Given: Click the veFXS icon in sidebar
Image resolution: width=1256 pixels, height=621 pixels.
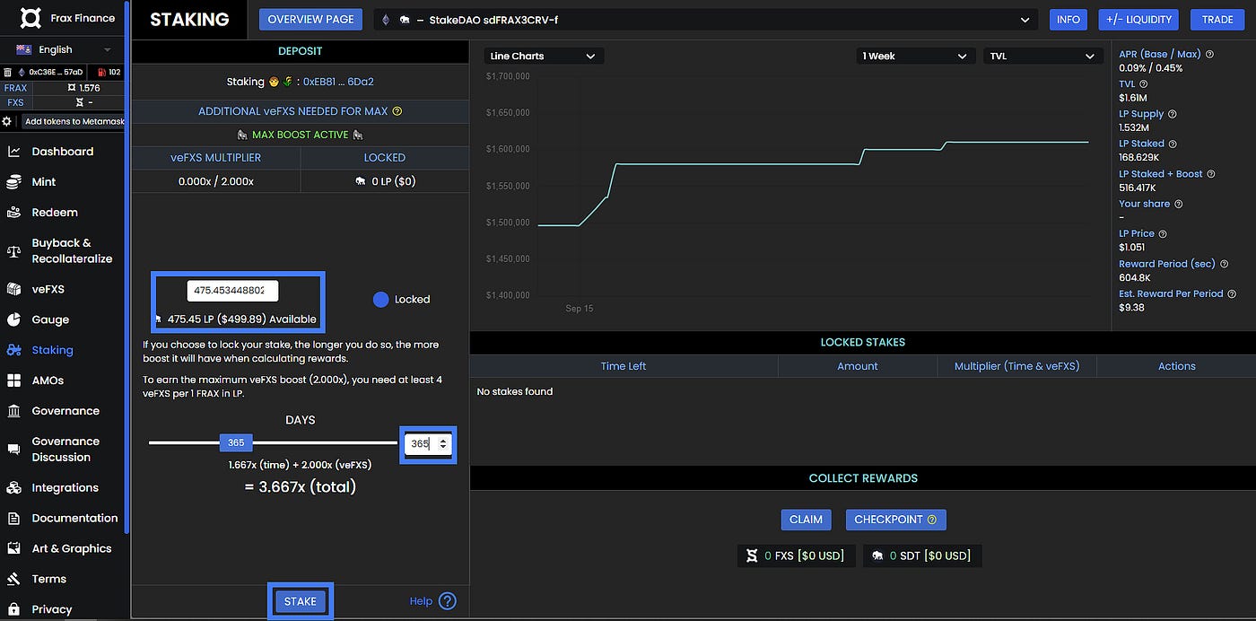Looking at the screenshot, I should (13, 289).
